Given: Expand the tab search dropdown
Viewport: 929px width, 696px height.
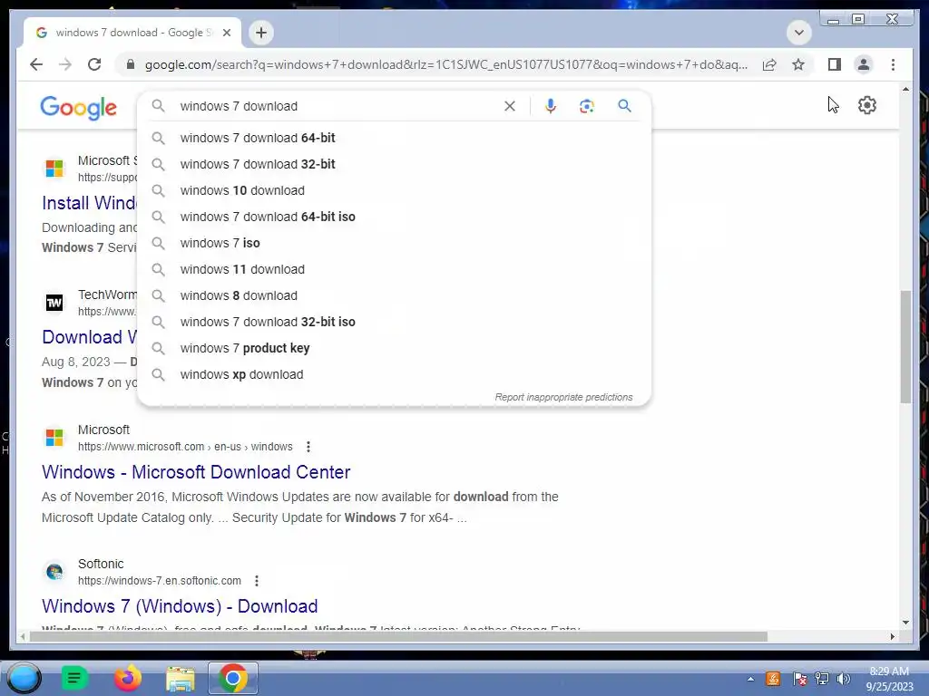Looking at the screenshot, I should 798,33.
